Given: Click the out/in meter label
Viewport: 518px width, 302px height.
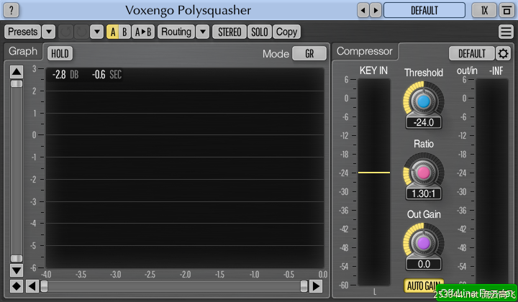Looking at the screenshot, I should click(x=467, y=70).
